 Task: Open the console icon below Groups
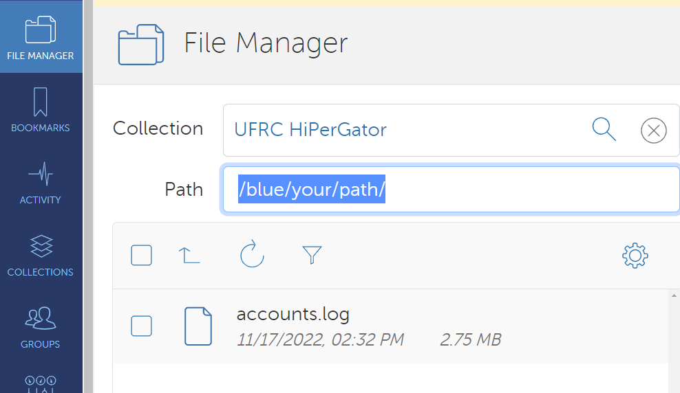pos(41,383)
